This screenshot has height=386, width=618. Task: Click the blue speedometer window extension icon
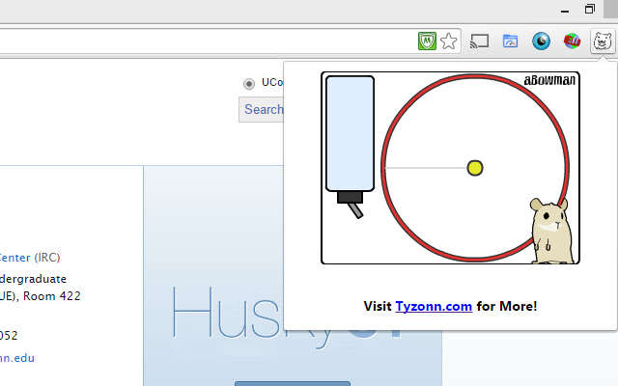510,41
